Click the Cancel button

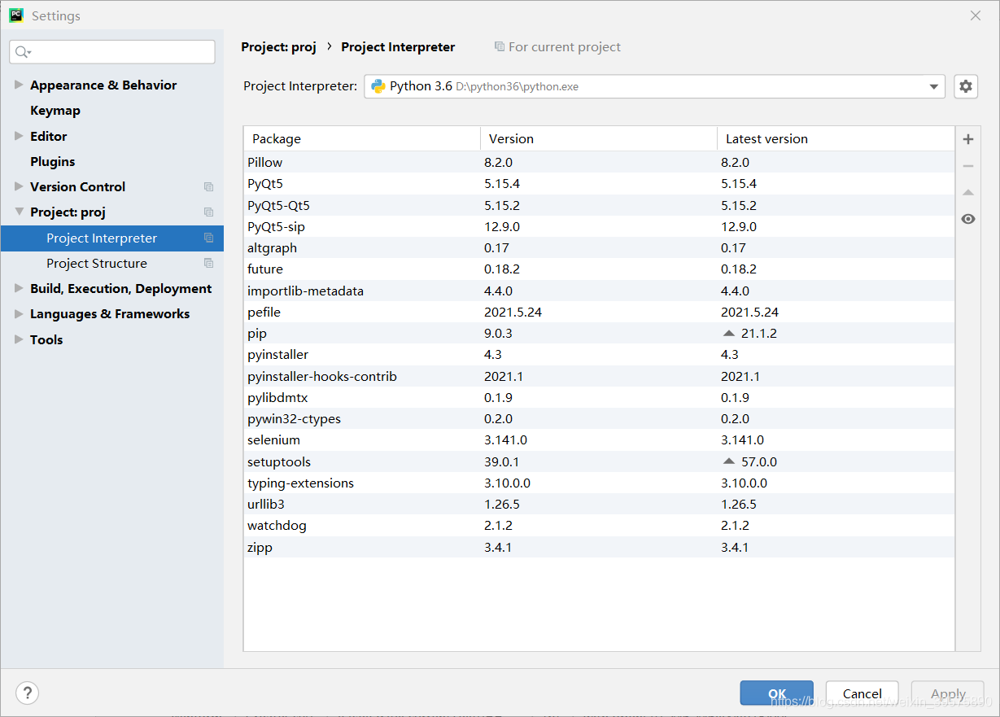(862, 693)
